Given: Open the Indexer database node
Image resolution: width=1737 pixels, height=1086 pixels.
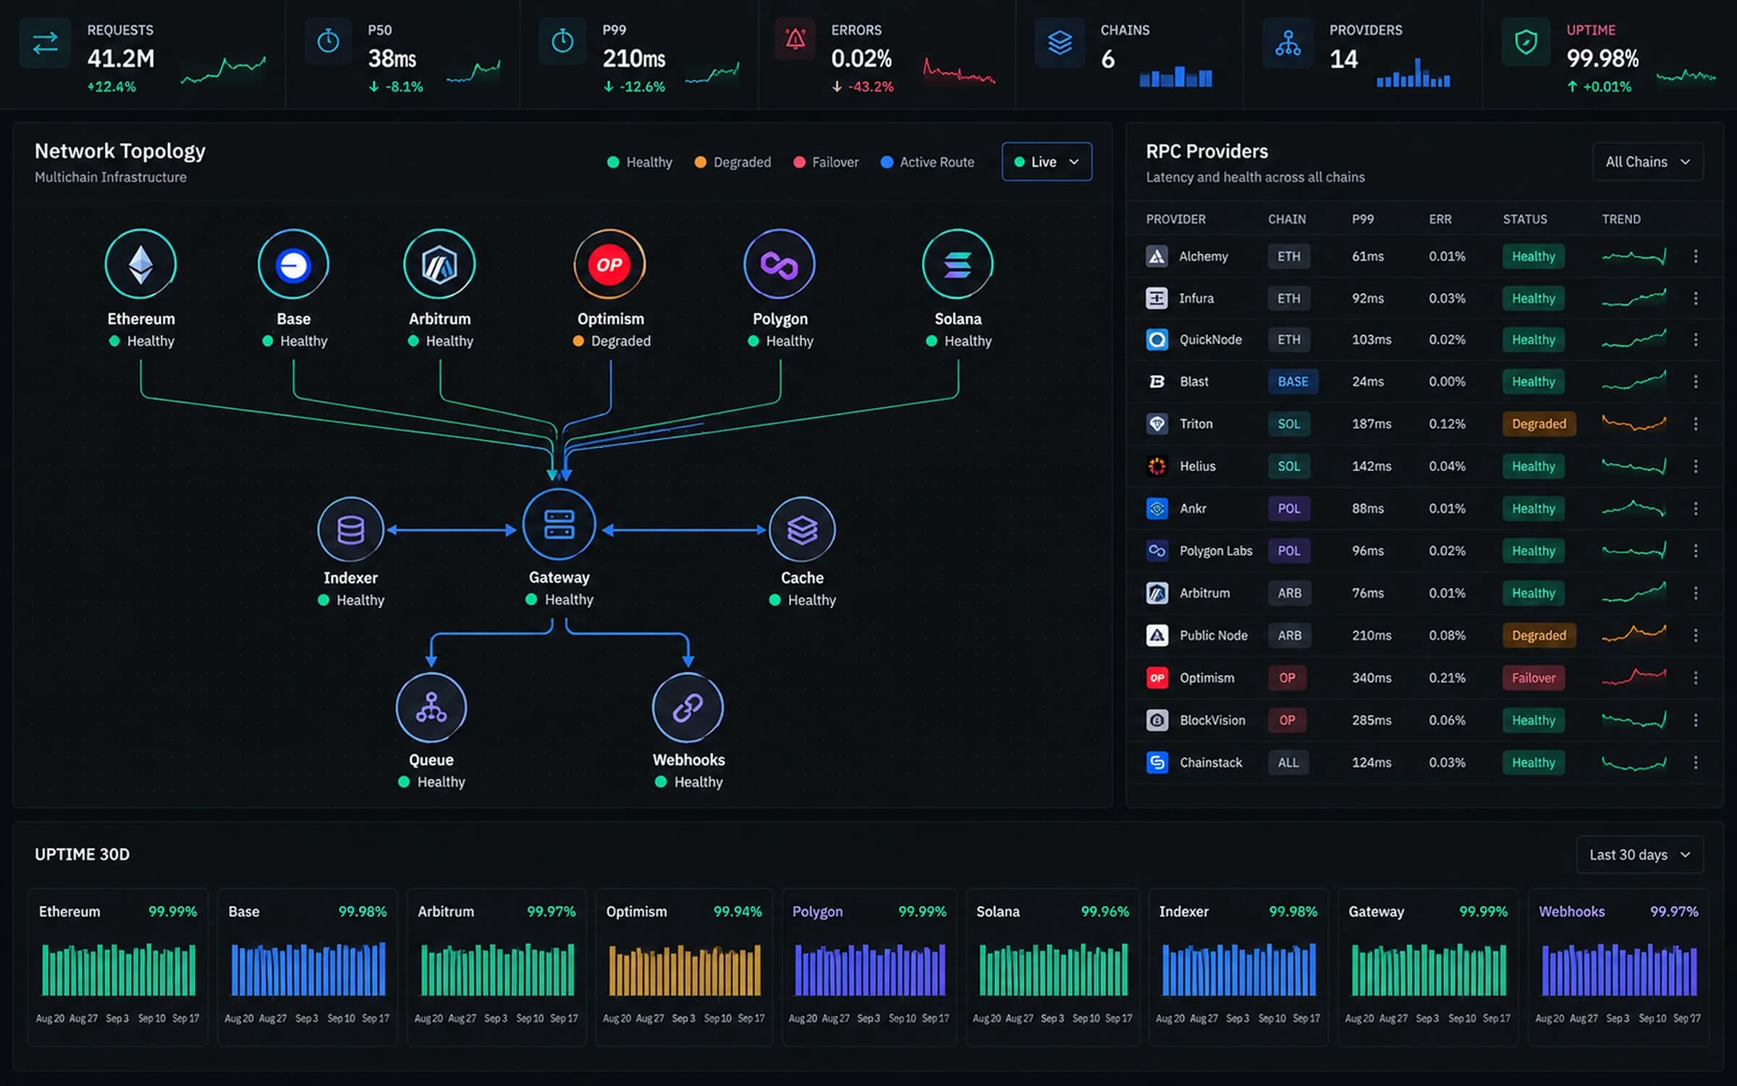Looking at the screenshot, I should tap(350, 530).
